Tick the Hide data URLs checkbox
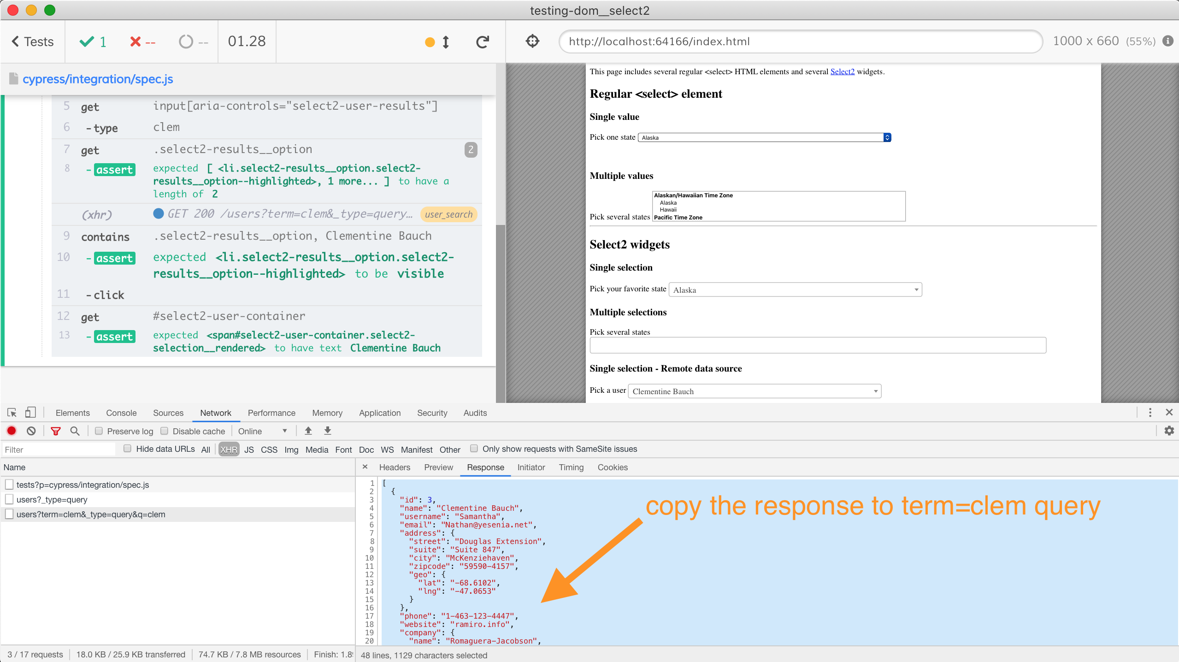This screenshot has height=662, width=1179. (128, 449)
